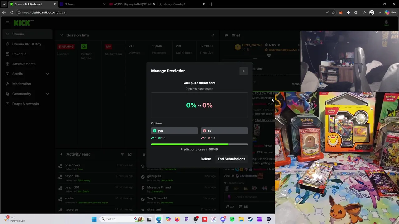Expand the Community submenu chevron
This screenshot has height=224, width=399.
coord(47,94)
